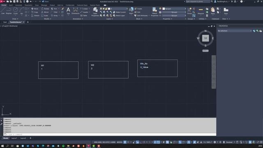Select the Polyline tool
Viewport: 263px width, 148px height.
(x=9, y=11)
